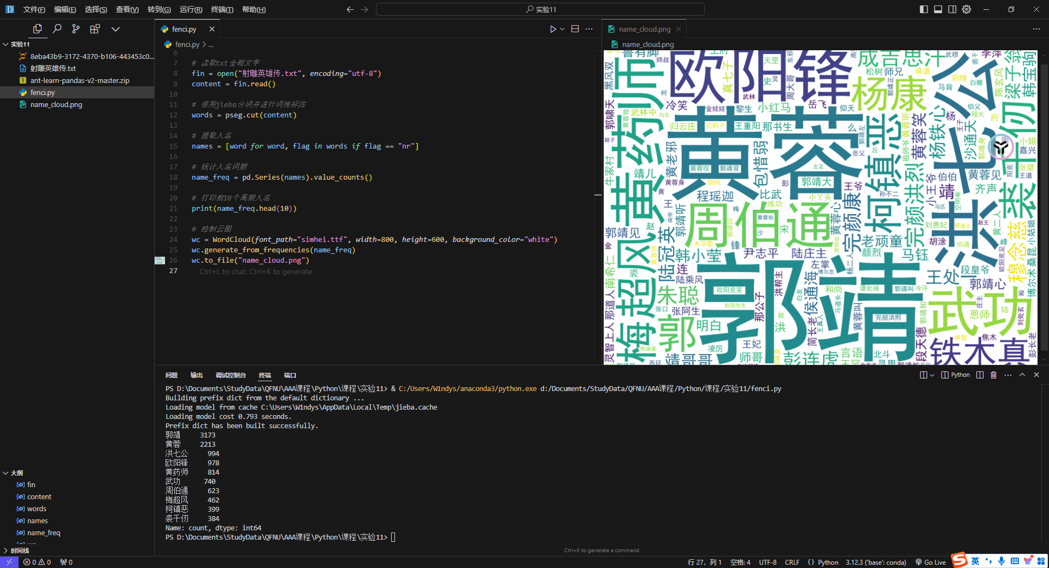Open more actions for fenci.py editor

click(589, 29)
